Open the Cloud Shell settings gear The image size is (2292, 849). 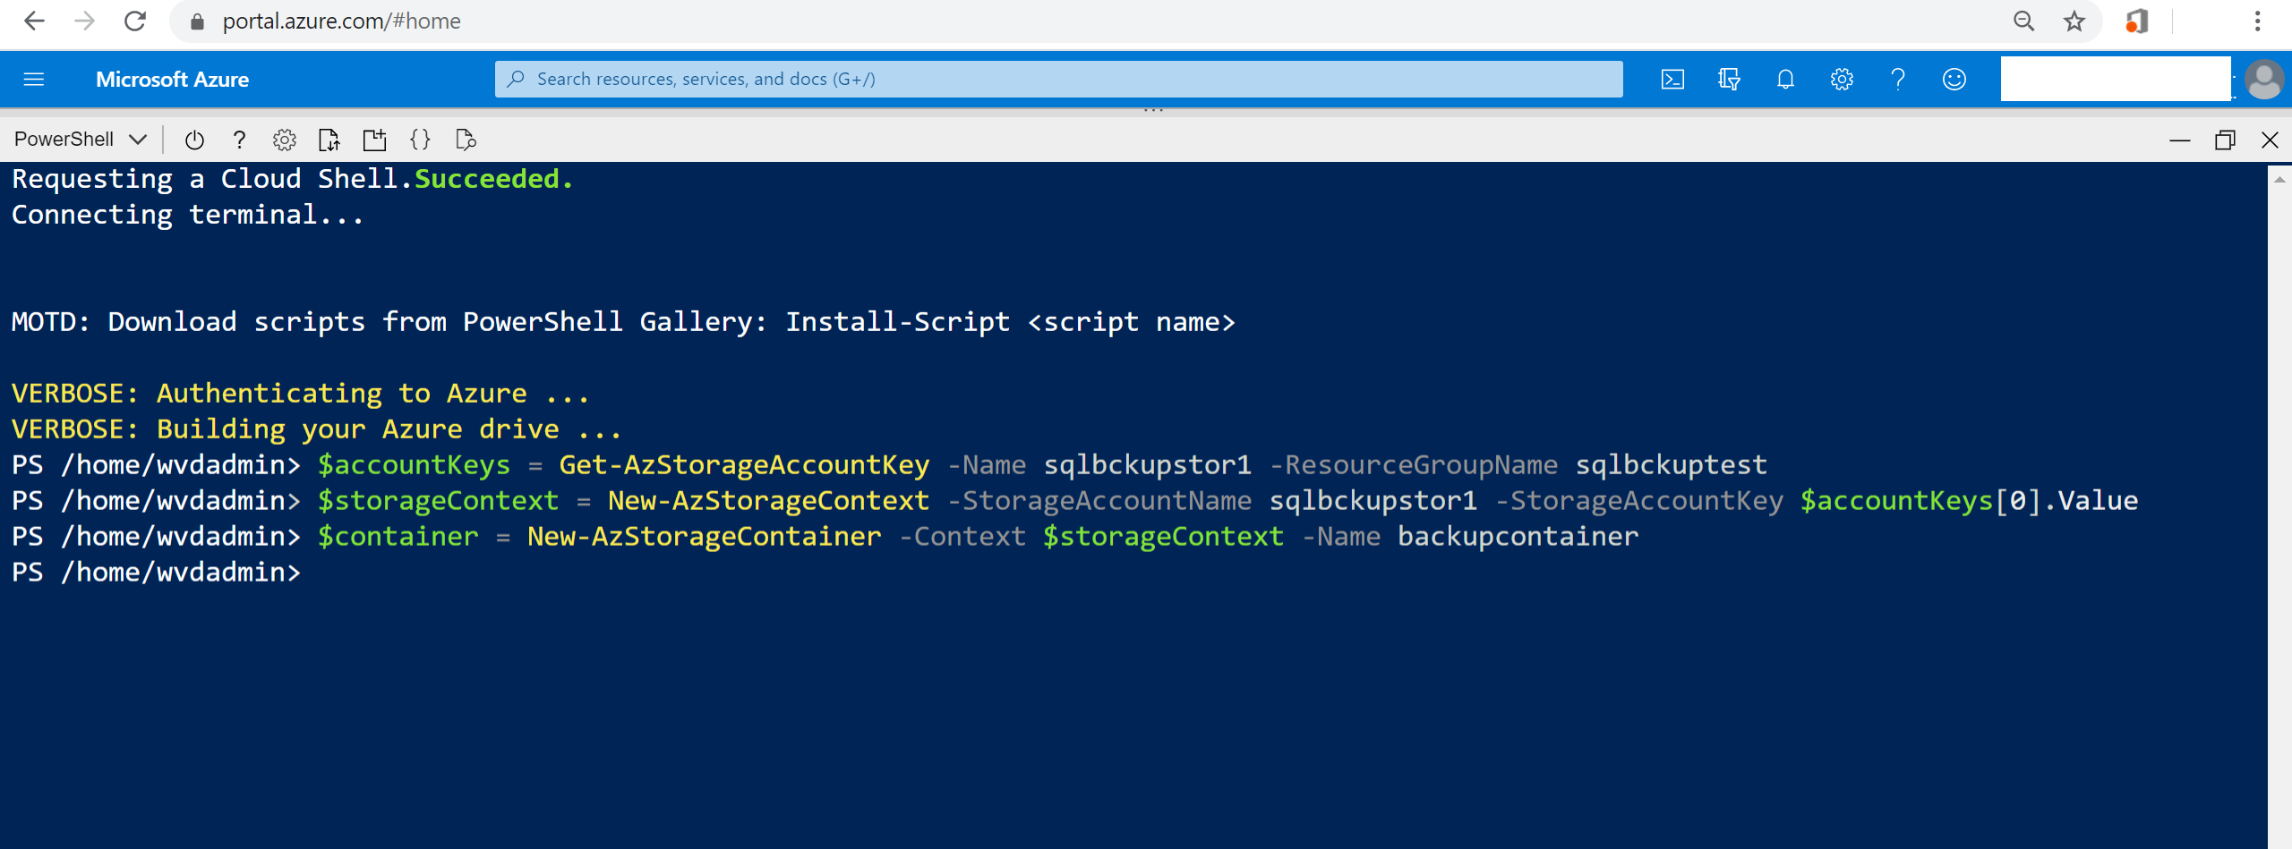tap(285, 140)
